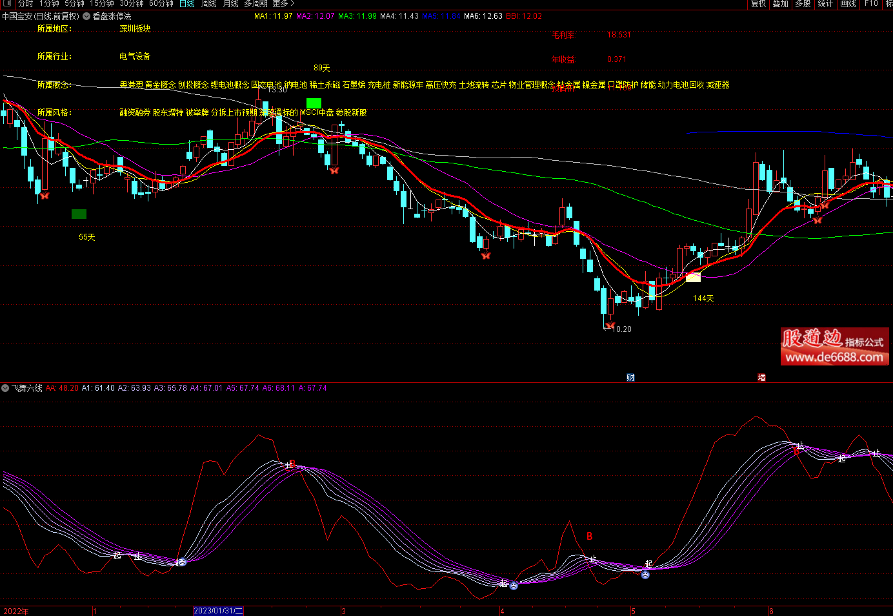Click the 年收益 label

[563, 59]
